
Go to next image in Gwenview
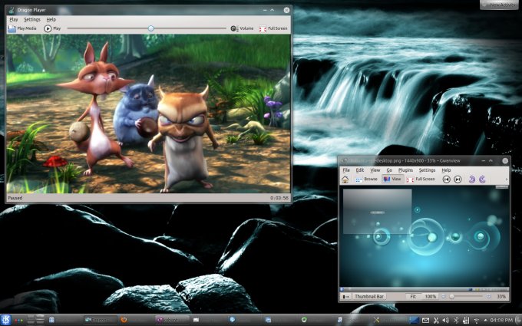point(458,179)
